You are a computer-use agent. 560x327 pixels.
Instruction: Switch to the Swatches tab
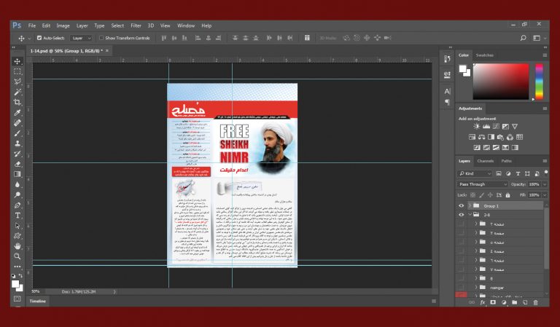484,55
